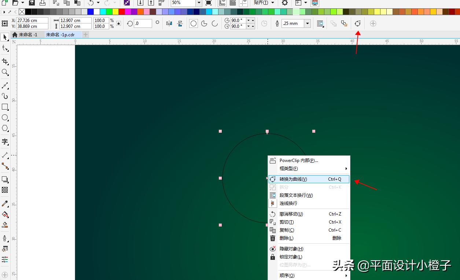Switch ellipse to pie mode
Screen dimensions: 460x280
[204, 23]
